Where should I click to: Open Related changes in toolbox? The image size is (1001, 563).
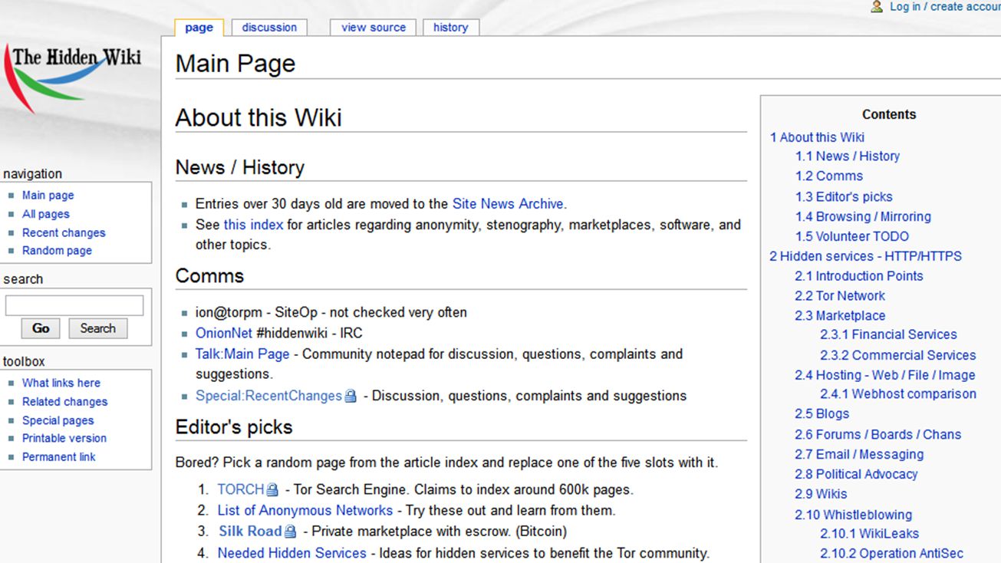[65, 401]
